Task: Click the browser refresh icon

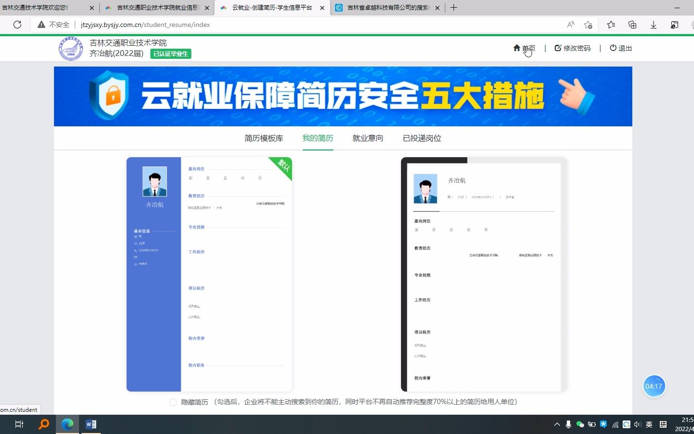Action: (x=17, y=25)
